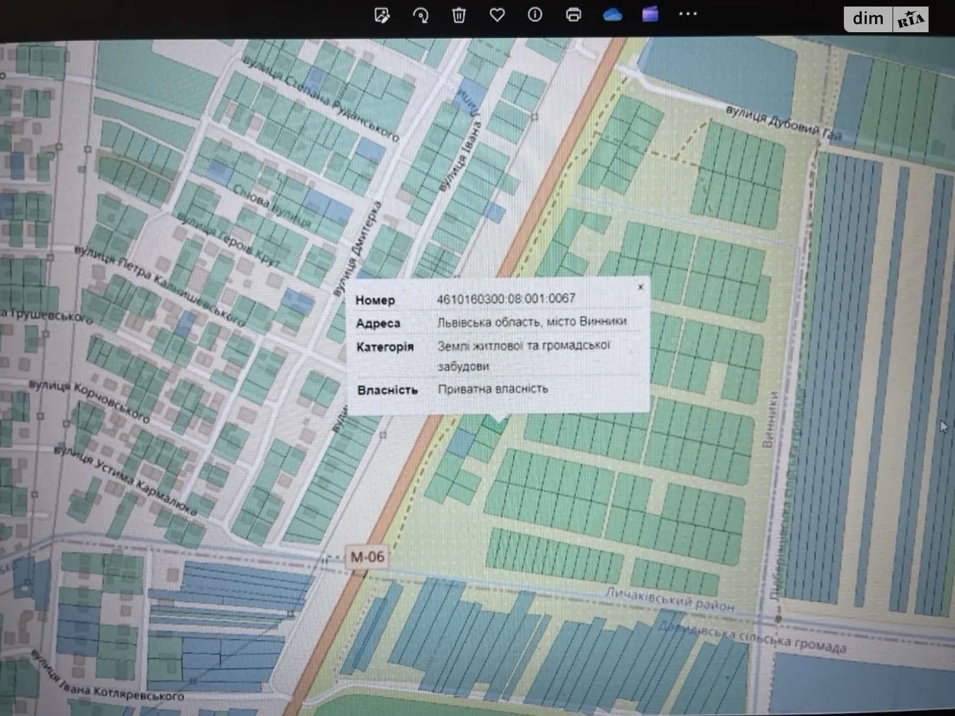
Task: Click the cadastral number 4610160300:08:001:0067
Action: coord(506,298)
